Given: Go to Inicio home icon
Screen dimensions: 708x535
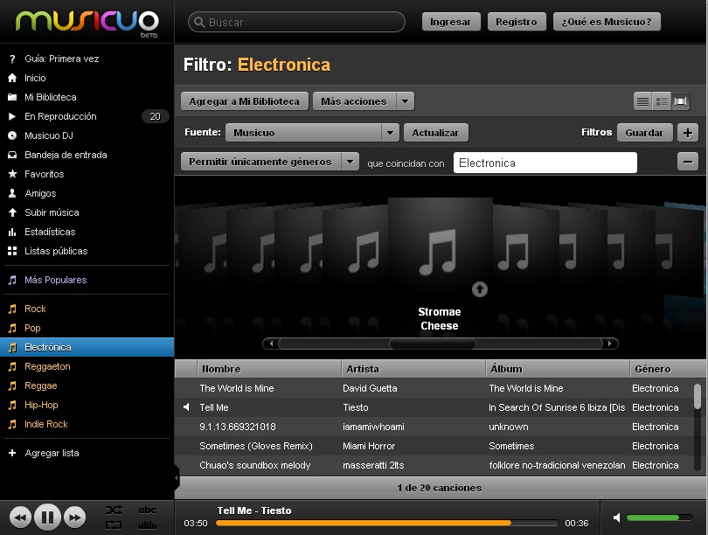Looking at the screenshot, I should click(12, 78).
